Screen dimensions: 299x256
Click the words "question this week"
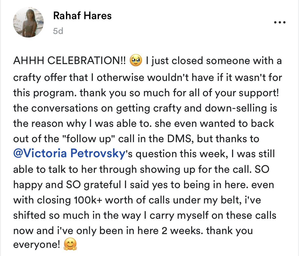click(182, 154)
